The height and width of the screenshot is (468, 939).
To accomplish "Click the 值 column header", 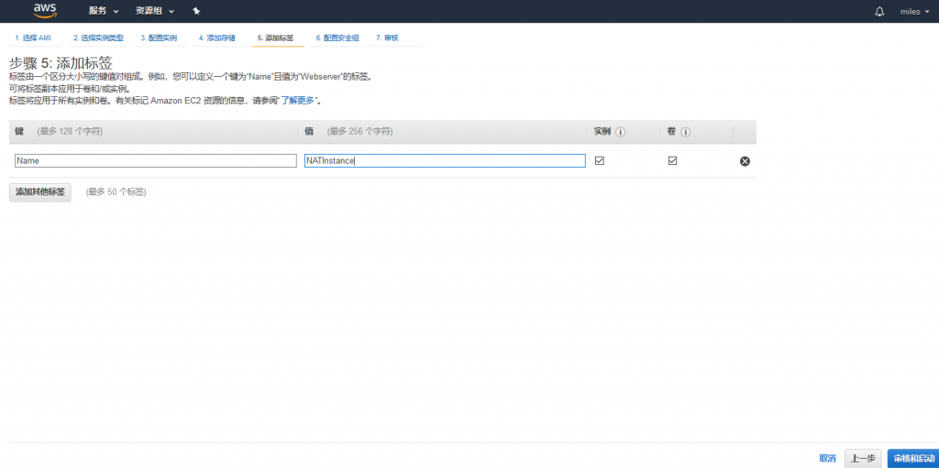I will tap(309, 132).
